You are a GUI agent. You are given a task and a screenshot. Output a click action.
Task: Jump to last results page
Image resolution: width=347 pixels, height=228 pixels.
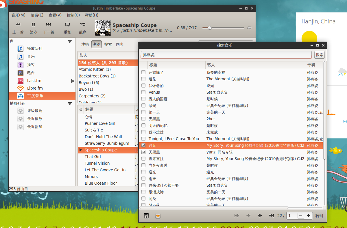(271, 216)
